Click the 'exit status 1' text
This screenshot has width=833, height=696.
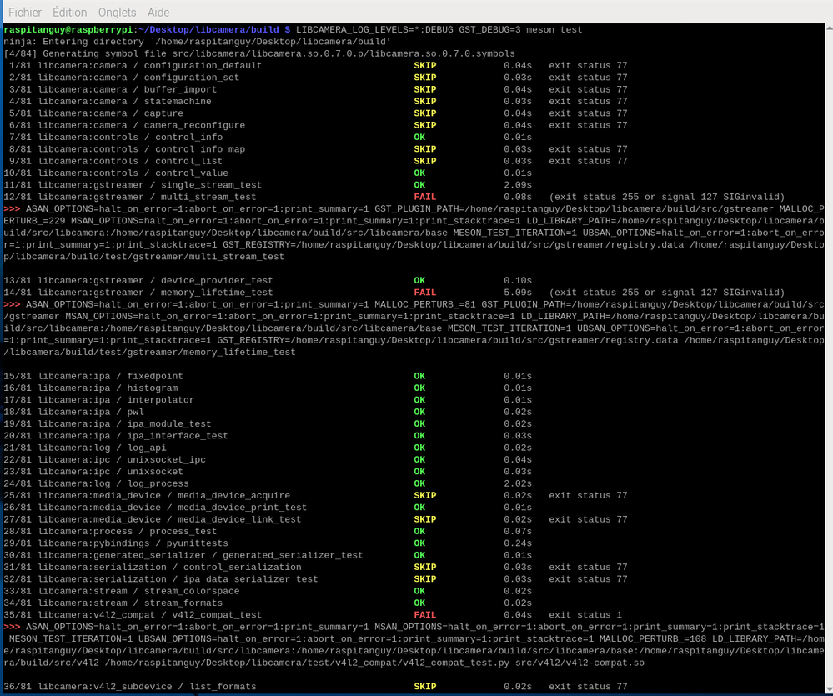pos(585,615)
